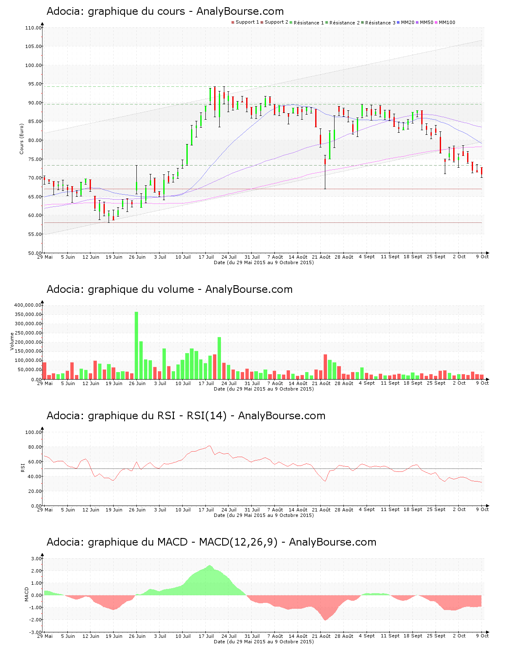Click '31 Juil' date under MACD chart
The image size is (505, 653).
tap(252, 636)
